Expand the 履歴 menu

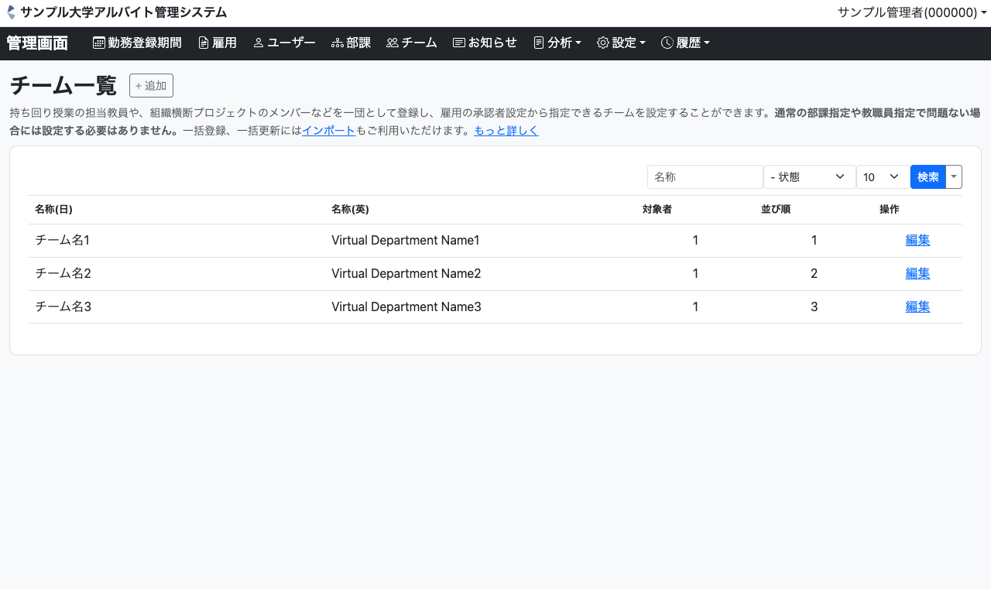pyautogui.click(x=685, y=43)
